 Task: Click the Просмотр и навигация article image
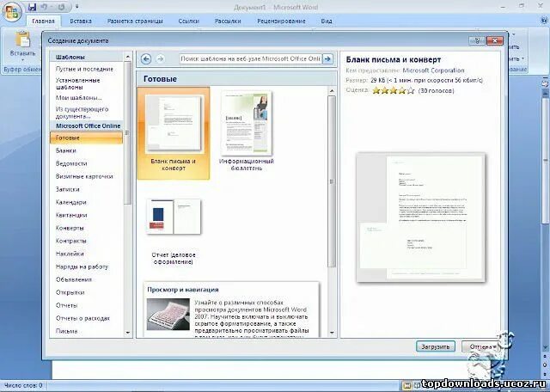168,314
